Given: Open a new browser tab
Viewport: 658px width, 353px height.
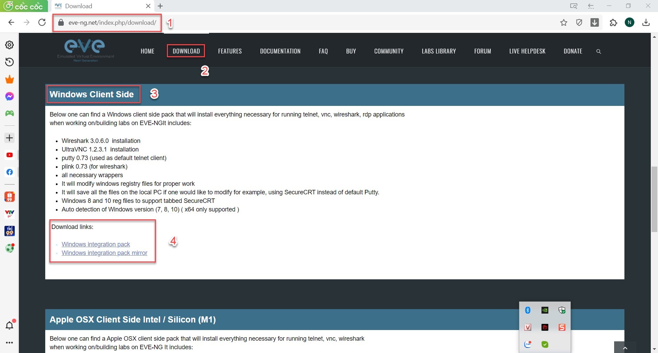Looking at the screenshot, I should tap(160, 6).
